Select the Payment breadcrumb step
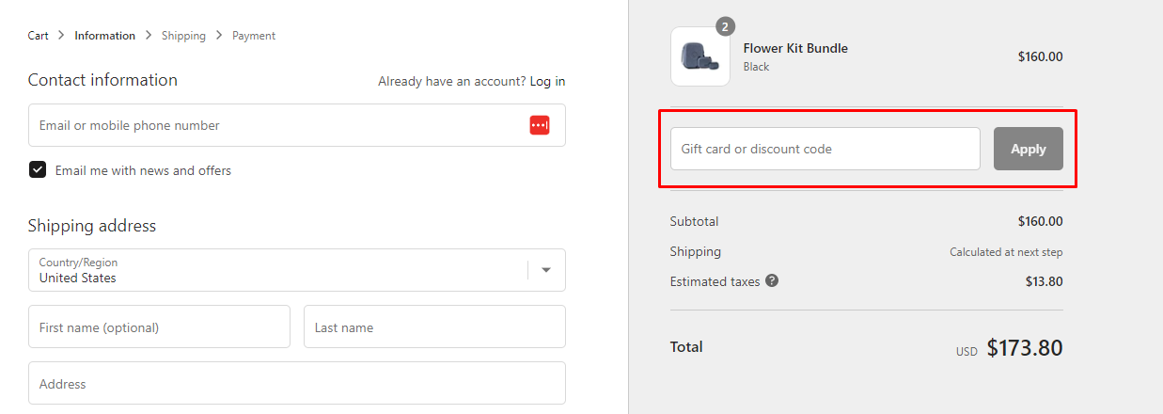Image resolution: width=1163 pixels, height=414 pixels. coord(254,36)
